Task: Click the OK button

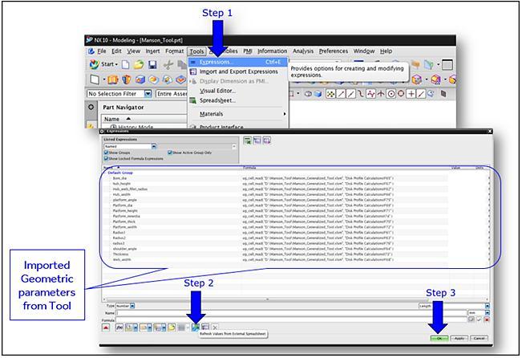Action: point(439,338)
